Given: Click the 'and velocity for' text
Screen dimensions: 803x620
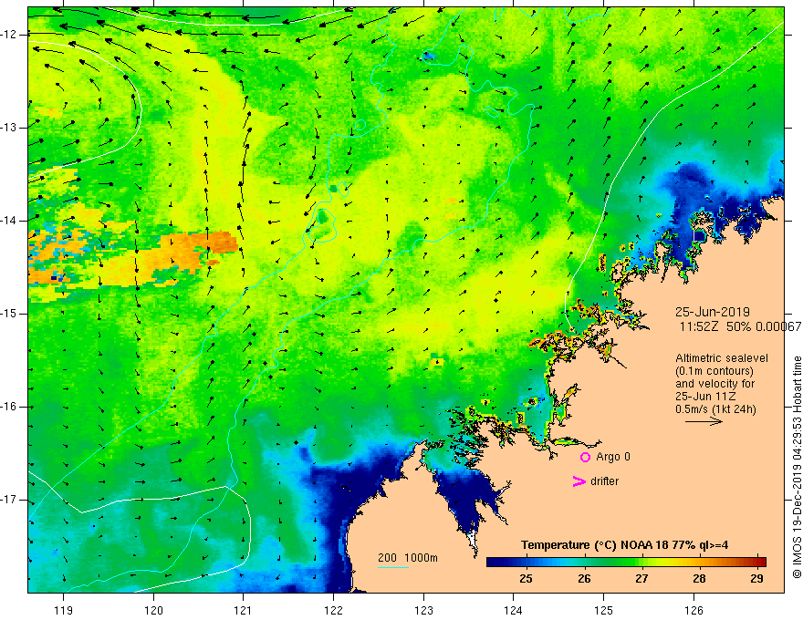Looking at the screenshot, I should point(714,384).
